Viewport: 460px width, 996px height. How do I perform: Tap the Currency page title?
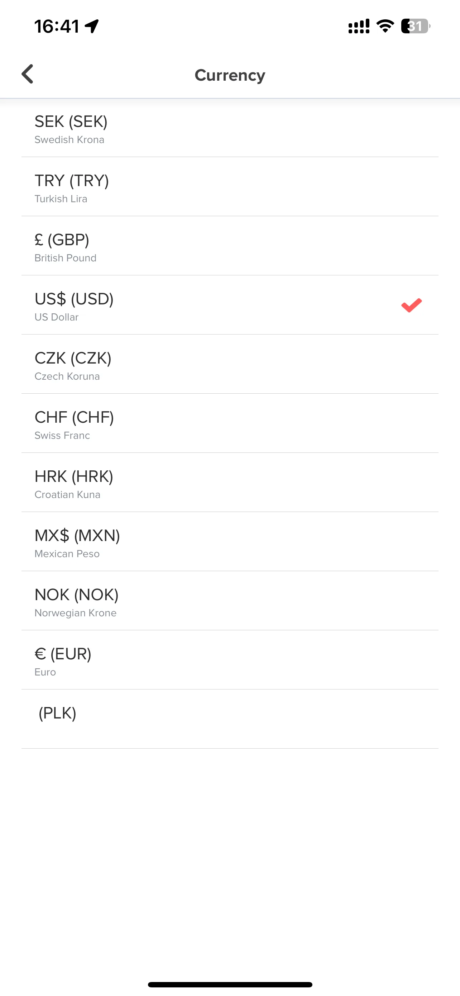(230, 75)
